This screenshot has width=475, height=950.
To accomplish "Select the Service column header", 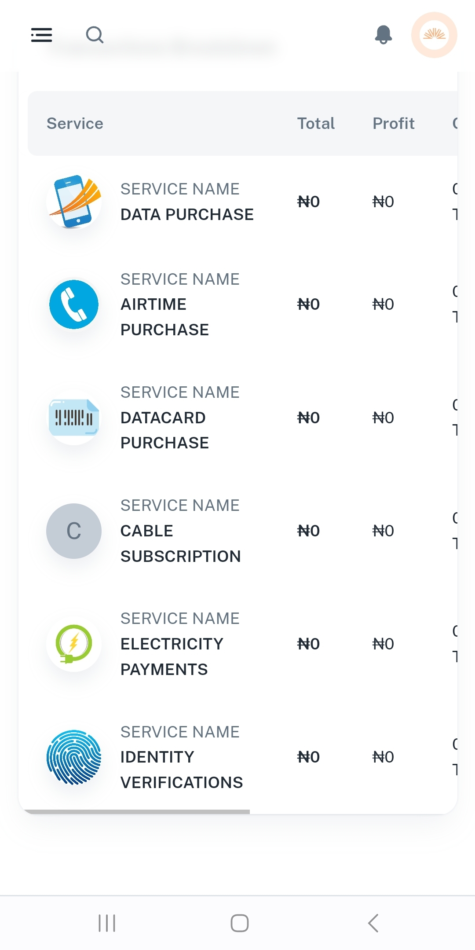I will click(75, 124).
